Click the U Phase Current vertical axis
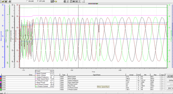Image resolution: width=173 pixels, height=94 pixels. click(x=13, y=36)
